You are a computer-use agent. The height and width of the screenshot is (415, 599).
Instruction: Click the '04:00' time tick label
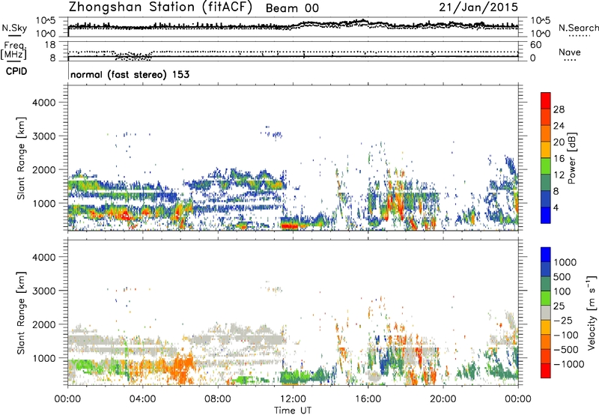[x=142, y=399]
